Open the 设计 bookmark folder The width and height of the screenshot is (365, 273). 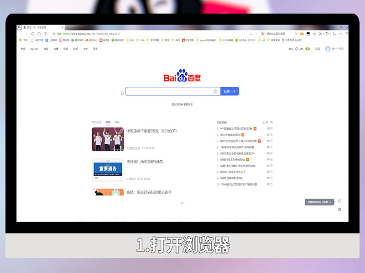point(130,40)
